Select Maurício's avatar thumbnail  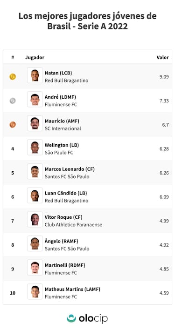pos(35,123)
